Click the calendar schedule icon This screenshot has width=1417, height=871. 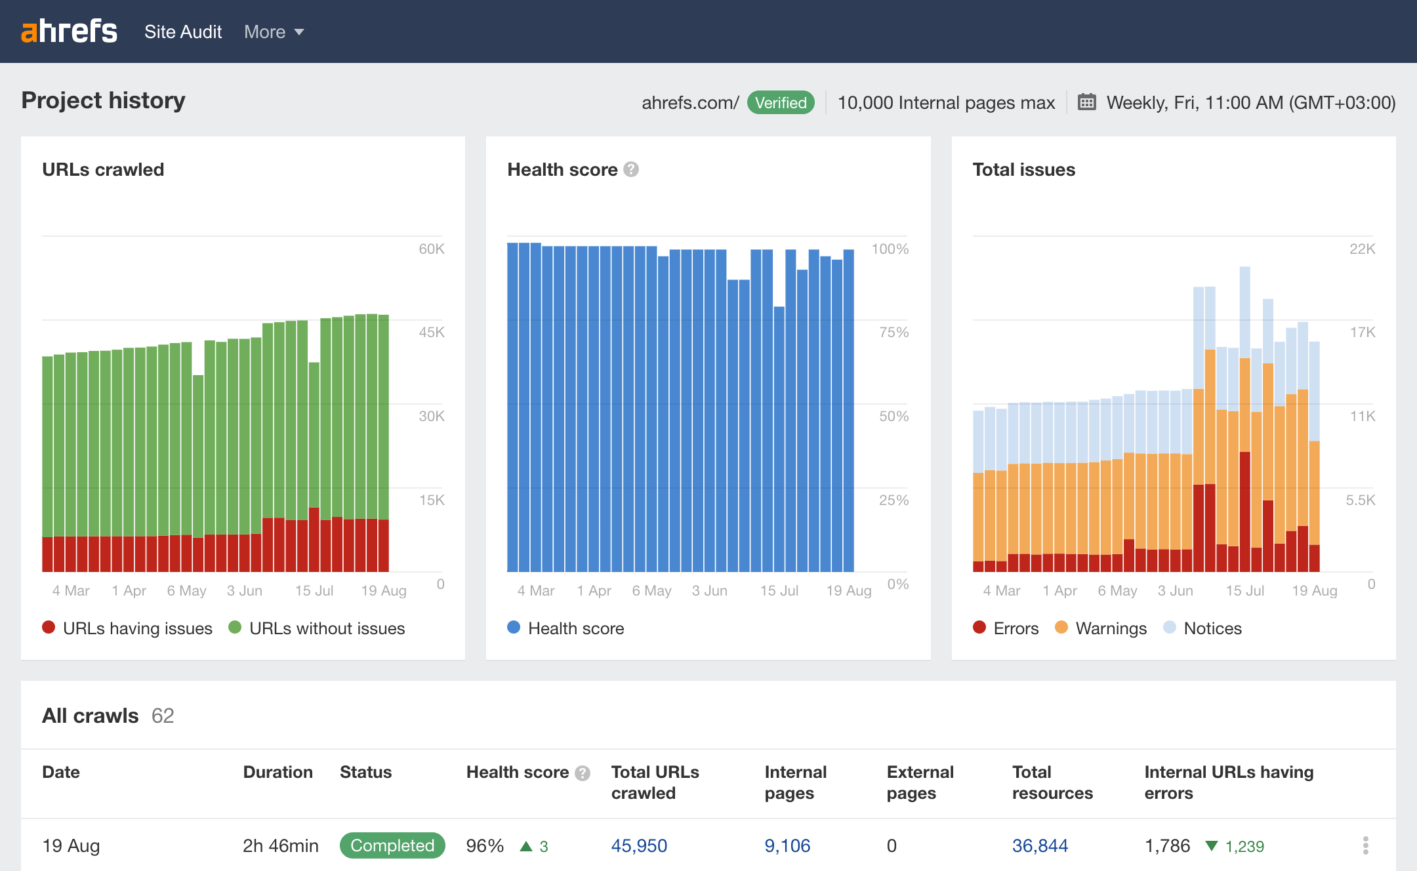coord(1087,102)
